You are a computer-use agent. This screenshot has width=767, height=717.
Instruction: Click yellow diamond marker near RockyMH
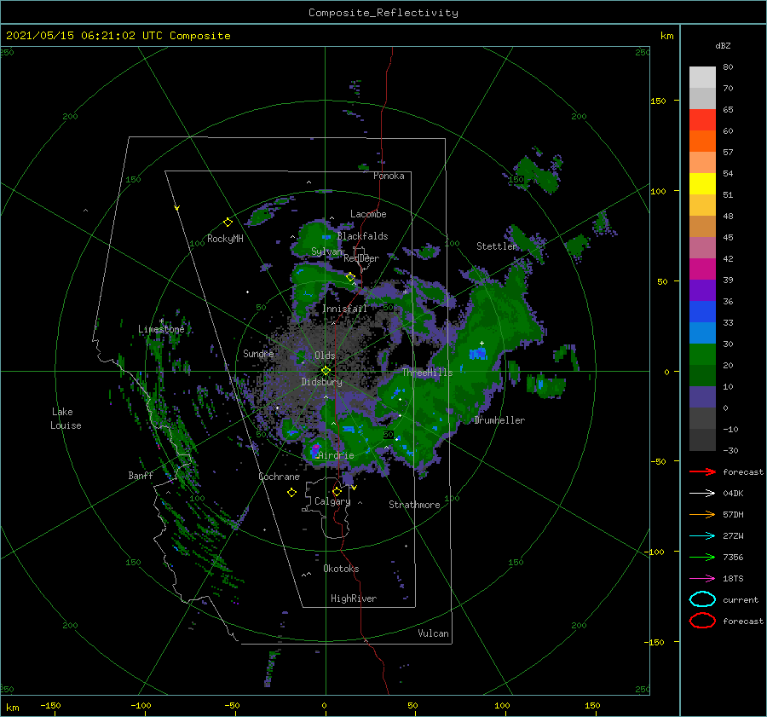228,223
